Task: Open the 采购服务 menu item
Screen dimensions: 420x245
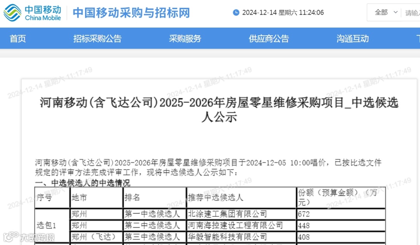Action: [185, 39]
